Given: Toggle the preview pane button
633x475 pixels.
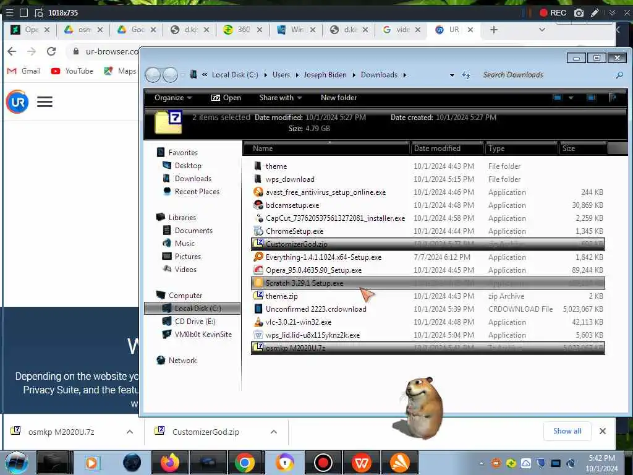Looking at the screenshot, I should tap(591, 98).
